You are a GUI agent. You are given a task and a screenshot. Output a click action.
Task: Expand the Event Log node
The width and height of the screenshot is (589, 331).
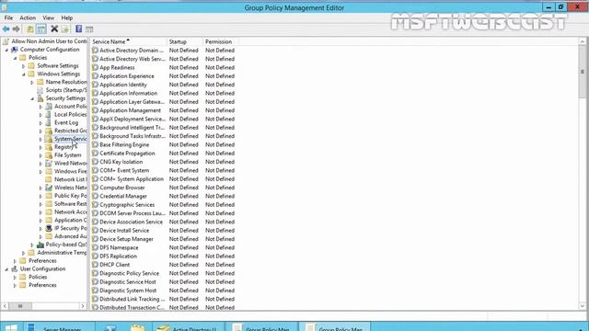click(40, 122)
